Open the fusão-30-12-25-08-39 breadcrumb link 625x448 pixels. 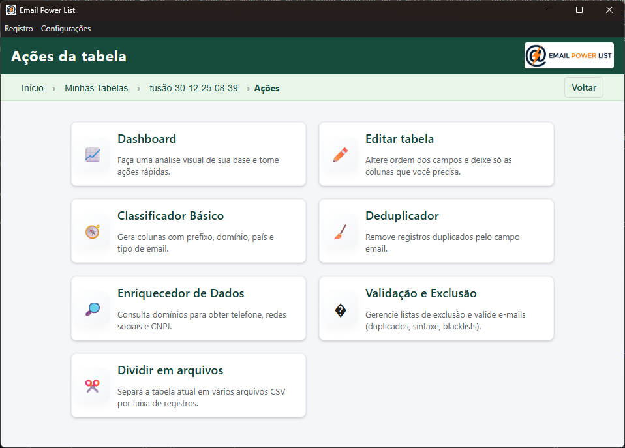click(x=194, y=88)
